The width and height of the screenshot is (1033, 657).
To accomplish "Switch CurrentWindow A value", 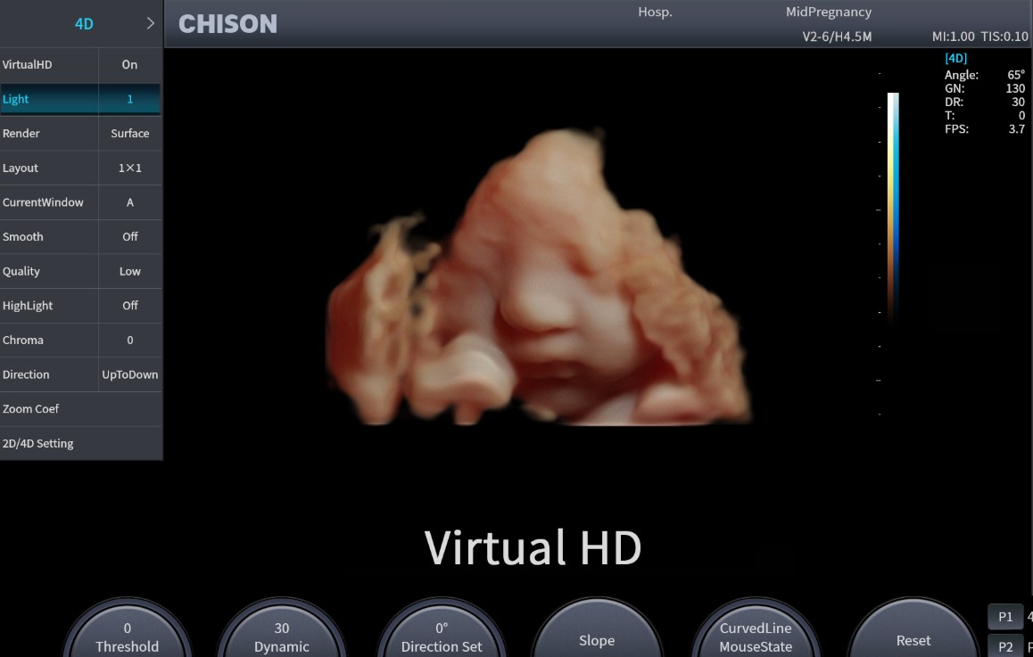I will [x=129, y=202].
